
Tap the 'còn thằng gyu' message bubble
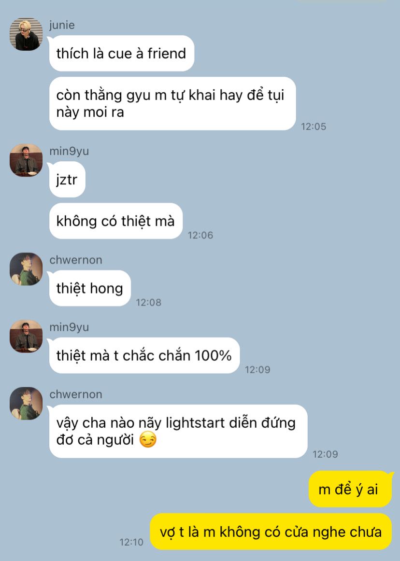[x=172, y=103]
